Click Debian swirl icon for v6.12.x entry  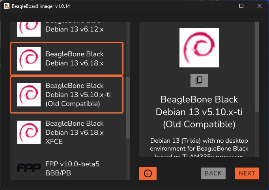pyautogui.click(x=29, y=29)
